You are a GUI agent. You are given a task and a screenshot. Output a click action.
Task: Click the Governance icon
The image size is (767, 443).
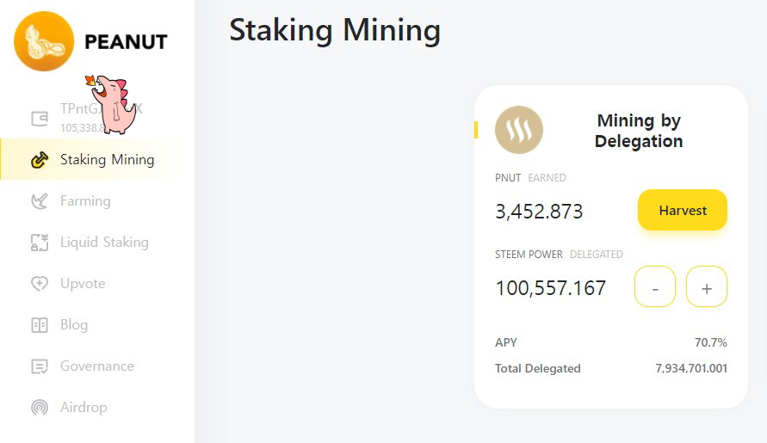[39, 366]
